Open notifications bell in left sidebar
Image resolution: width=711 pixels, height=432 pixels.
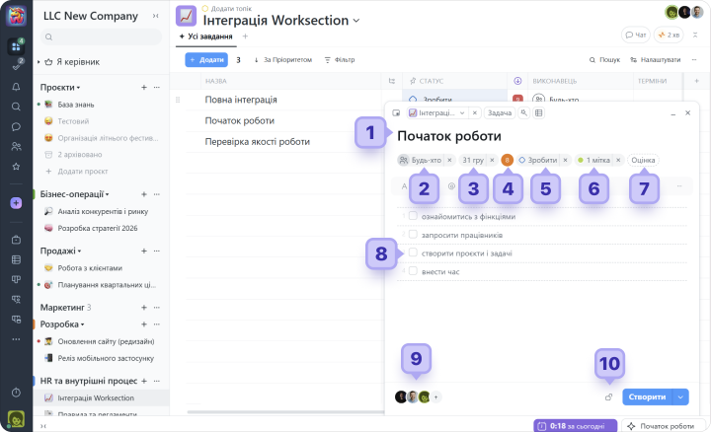(x=16, y=87)
